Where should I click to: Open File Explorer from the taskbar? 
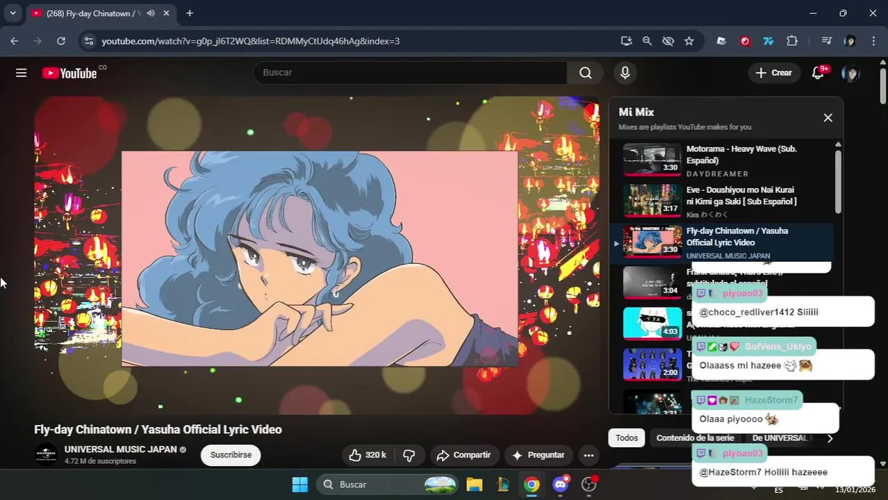coord(475,484)
